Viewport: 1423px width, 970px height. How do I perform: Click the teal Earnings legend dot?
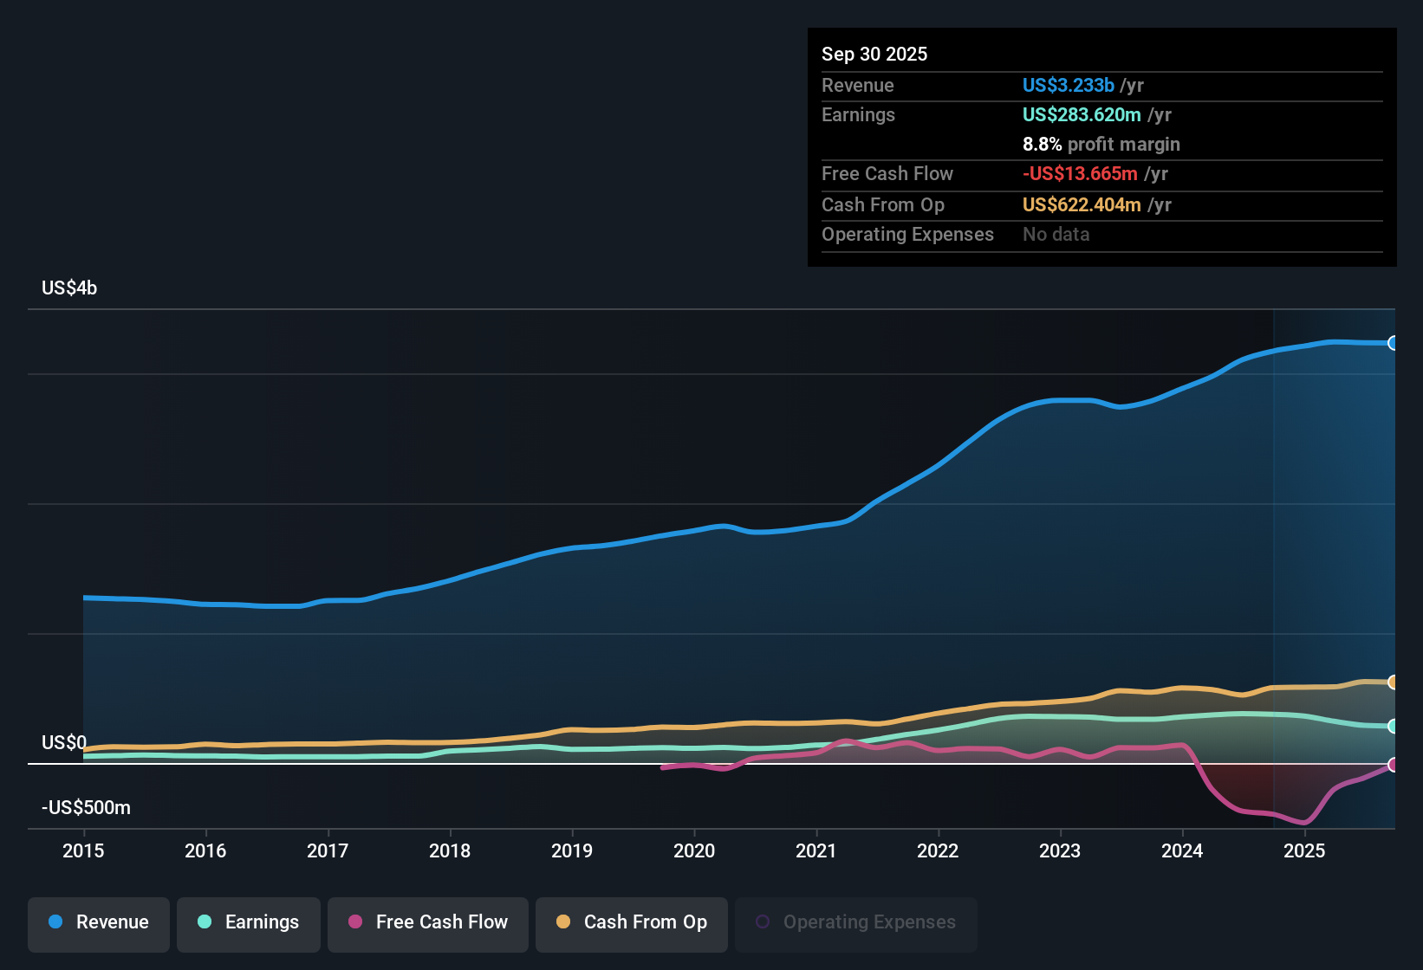205,922
